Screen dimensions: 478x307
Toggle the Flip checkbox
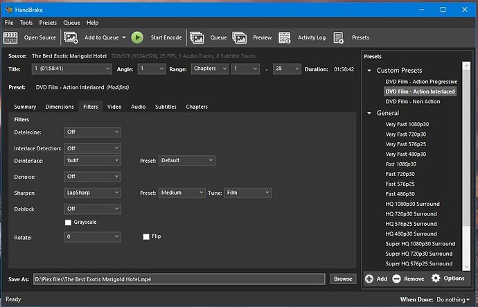pyautogui.click(x=146, y=236)
